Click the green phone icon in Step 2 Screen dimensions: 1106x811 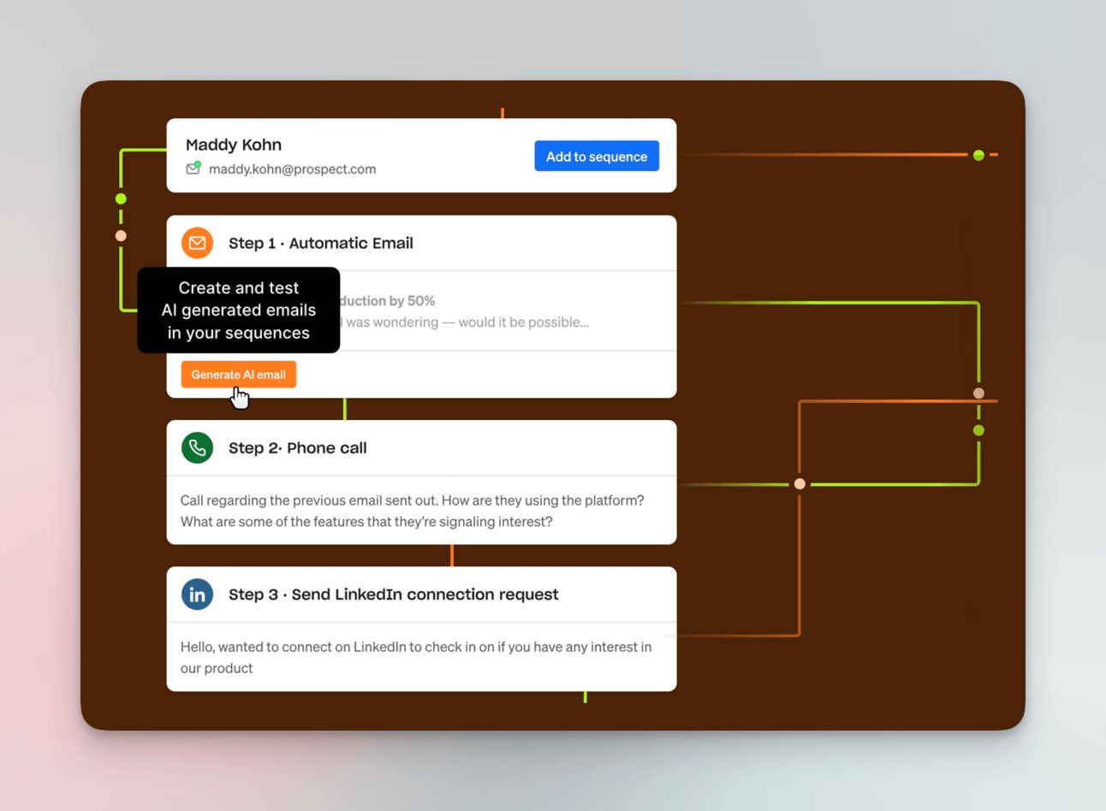(x=198, y=447)
